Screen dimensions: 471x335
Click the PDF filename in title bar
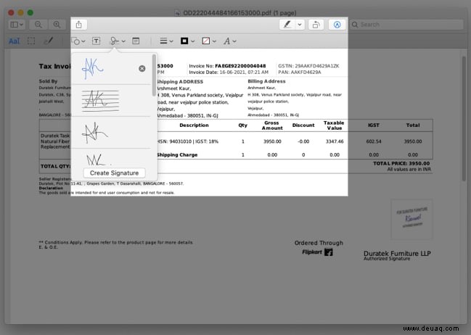point(239,13)
